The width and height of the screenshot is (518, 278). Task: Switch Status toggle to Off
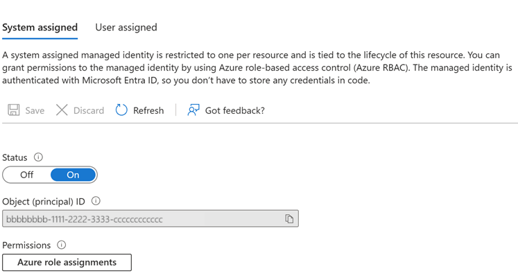coord(27,175)
